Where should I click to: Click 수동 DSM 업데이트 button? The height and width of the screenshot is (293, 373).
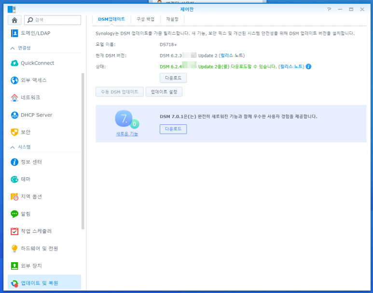(119, 92)
